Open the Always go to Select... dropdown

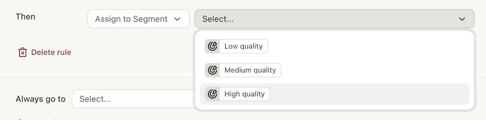pyautogui.click(x=134, y=99)
